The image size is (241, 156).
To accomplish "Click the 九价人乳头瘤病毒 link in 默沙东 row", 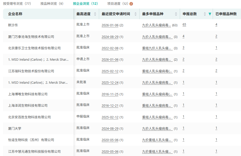I will [157, 25].
